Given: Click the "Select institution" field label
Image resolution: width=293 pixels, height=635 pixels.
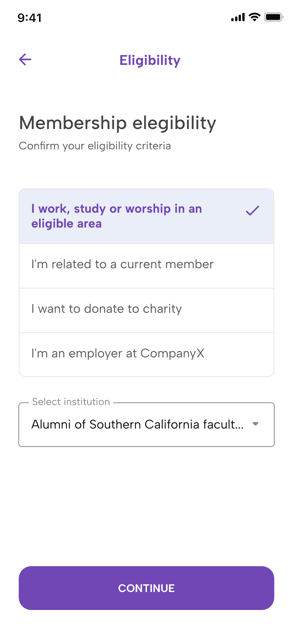Looking at the screenshot, I should (x=71, y=402).
